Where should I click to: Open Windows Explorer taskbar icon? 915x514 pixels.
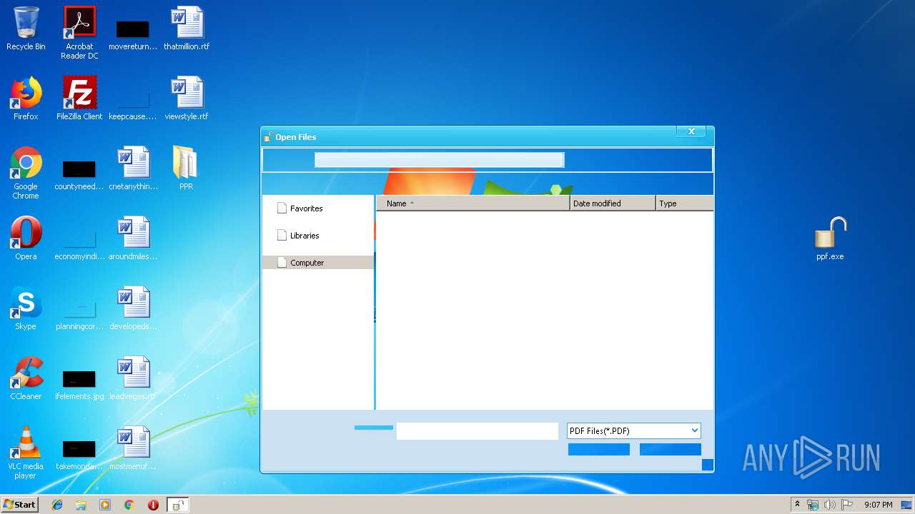pos(81,505)
